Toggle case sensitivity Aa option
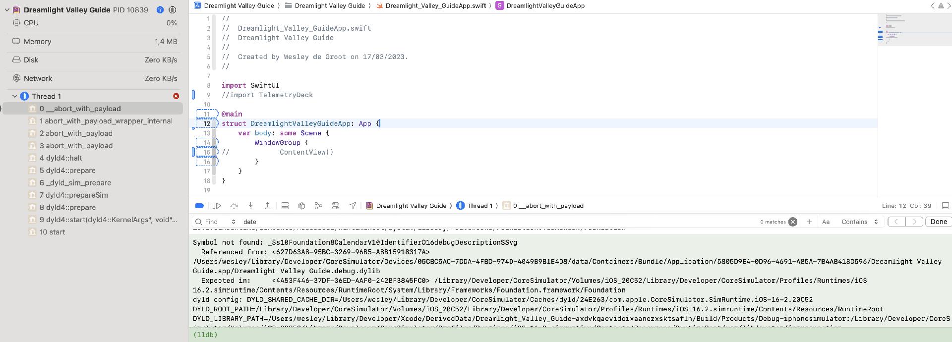This screenshot has height=342, width=952. coord(826,222)
